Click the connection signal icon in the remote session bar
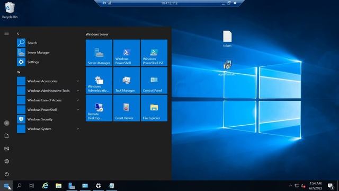 click(x=110, y=3)
